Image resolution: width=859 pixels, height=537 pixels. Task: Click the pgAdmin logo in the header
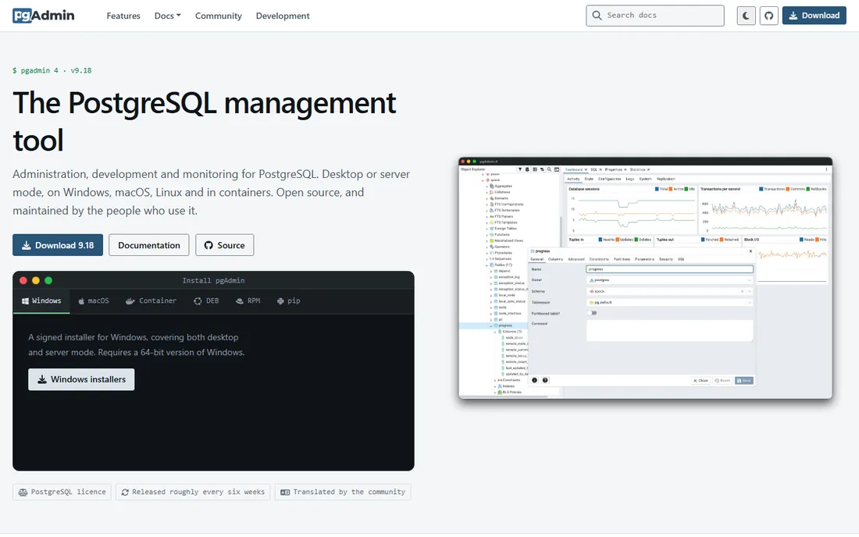[x=43, y=16]
